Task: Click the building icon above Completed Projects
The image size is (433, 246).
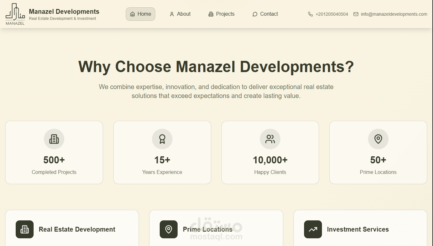Action: [54, 139]
